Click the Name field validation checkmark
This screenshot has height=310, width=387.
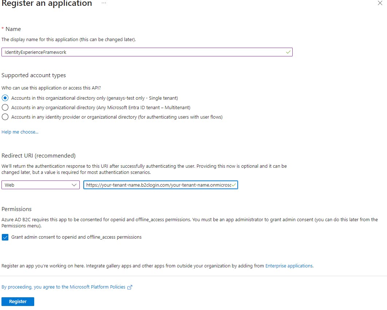288,52
